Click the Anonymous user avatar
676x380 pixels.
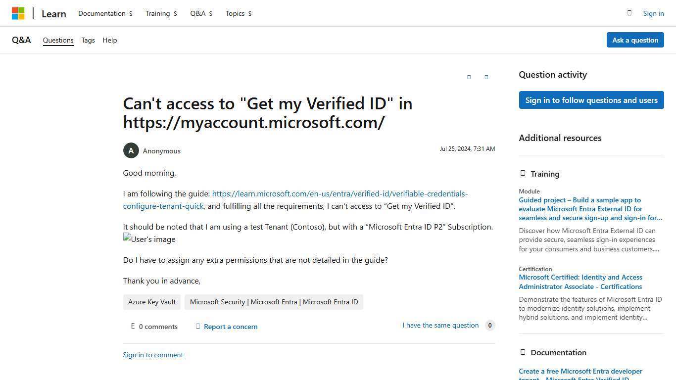(x=131, y=150)
